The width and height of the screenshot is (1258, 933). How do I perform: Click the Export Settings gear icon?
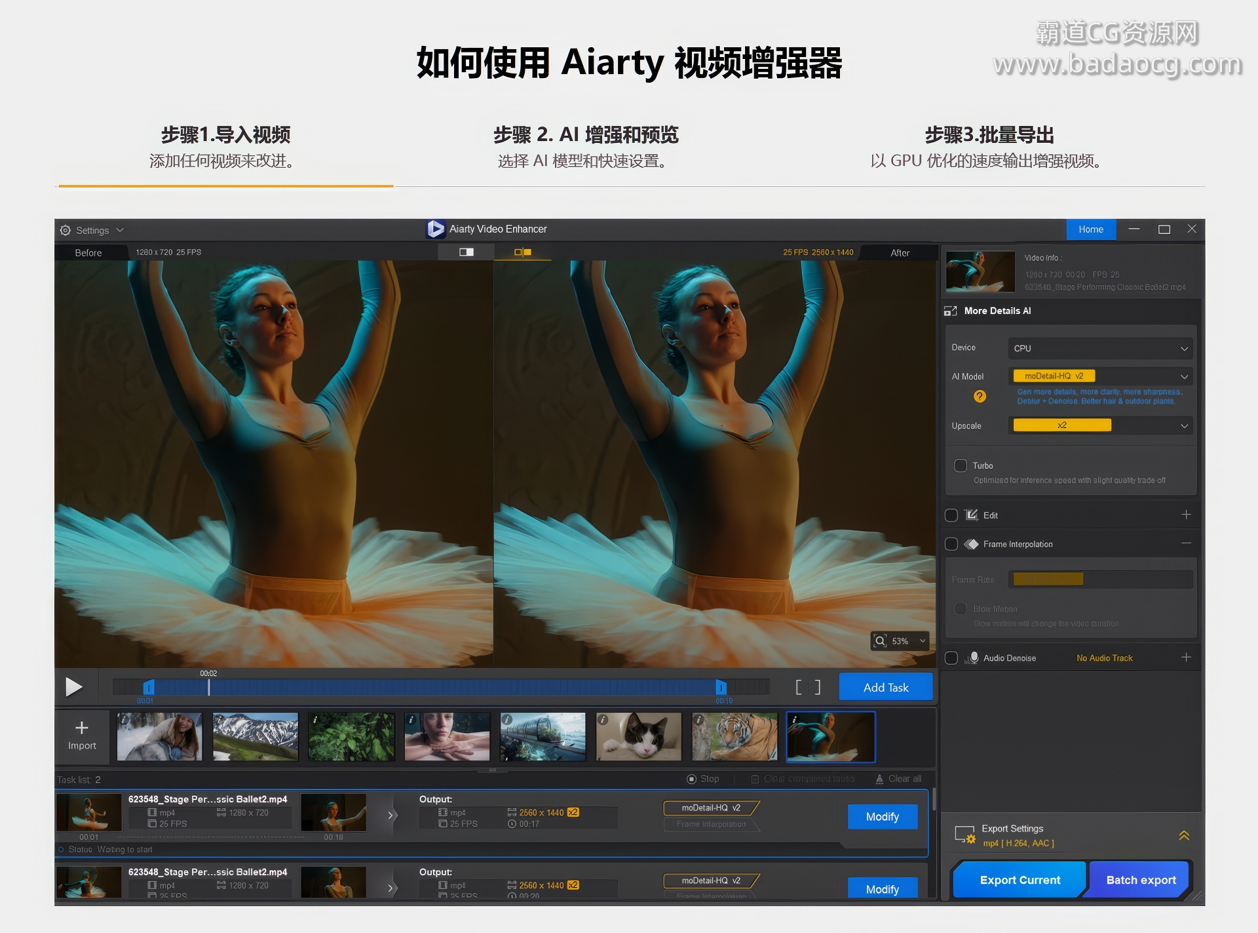click(965, 835)
